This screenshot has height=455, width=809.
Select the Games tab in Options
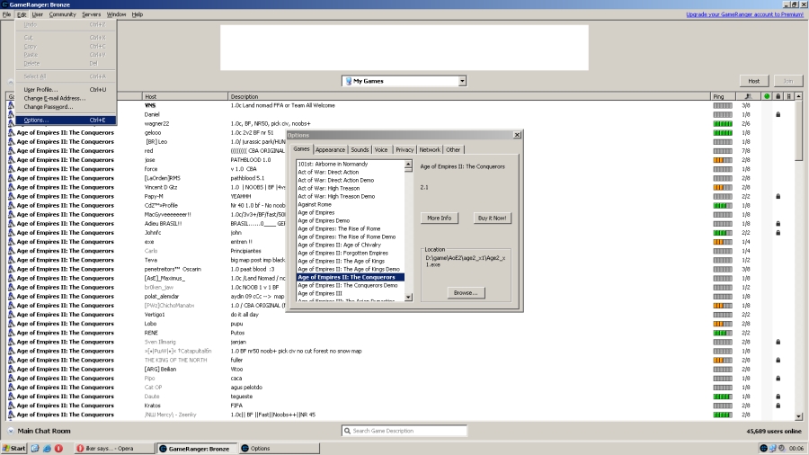[301, 149]
